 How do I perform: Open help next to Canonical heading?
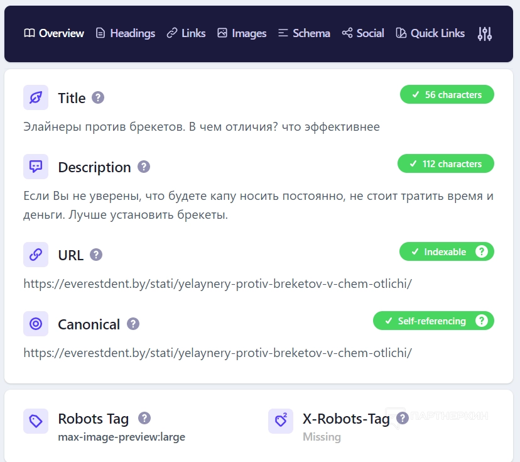click(133, 324)
